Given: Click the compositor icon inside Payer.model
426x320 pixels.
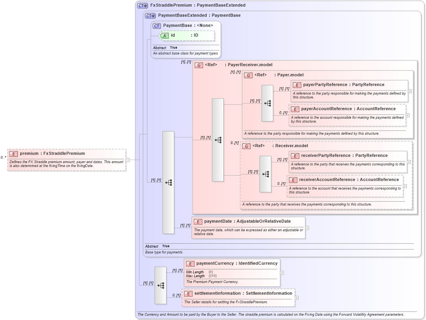Looking at the screenshot, I should coord(267,103).
